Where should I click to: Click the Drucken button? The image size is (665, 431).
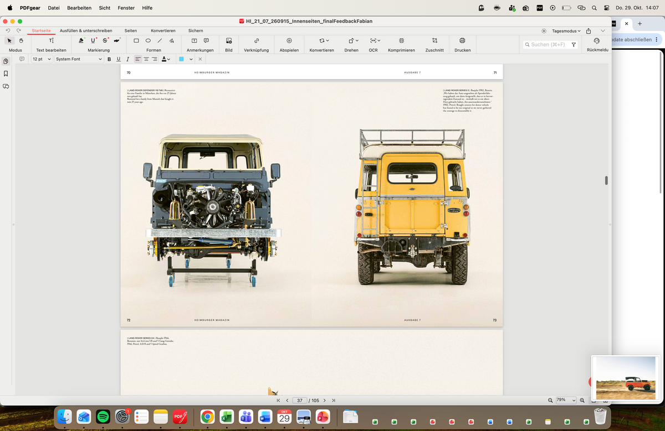point(462,45)
